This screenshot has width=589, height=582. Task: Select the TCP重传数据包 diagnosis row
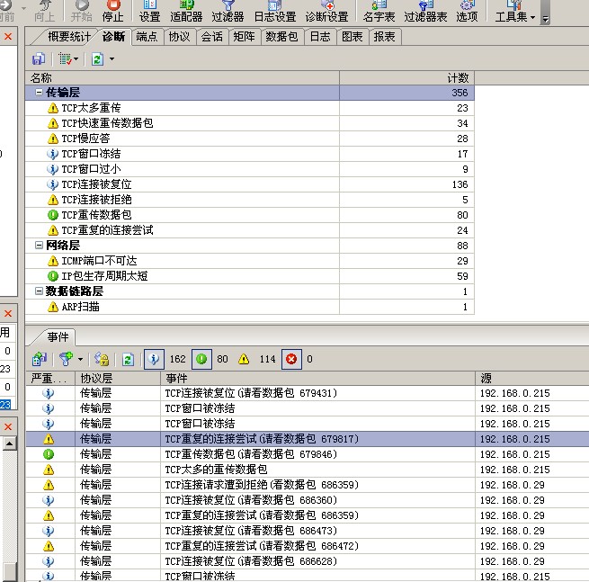(x=250, y=215)
